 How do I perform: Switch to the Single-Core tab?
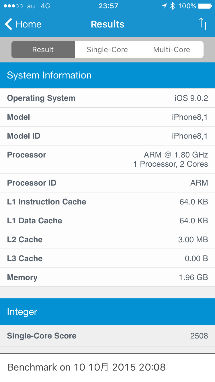[107, 50]
